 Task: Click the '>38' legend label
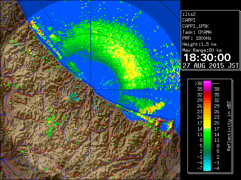coord(198,84)
